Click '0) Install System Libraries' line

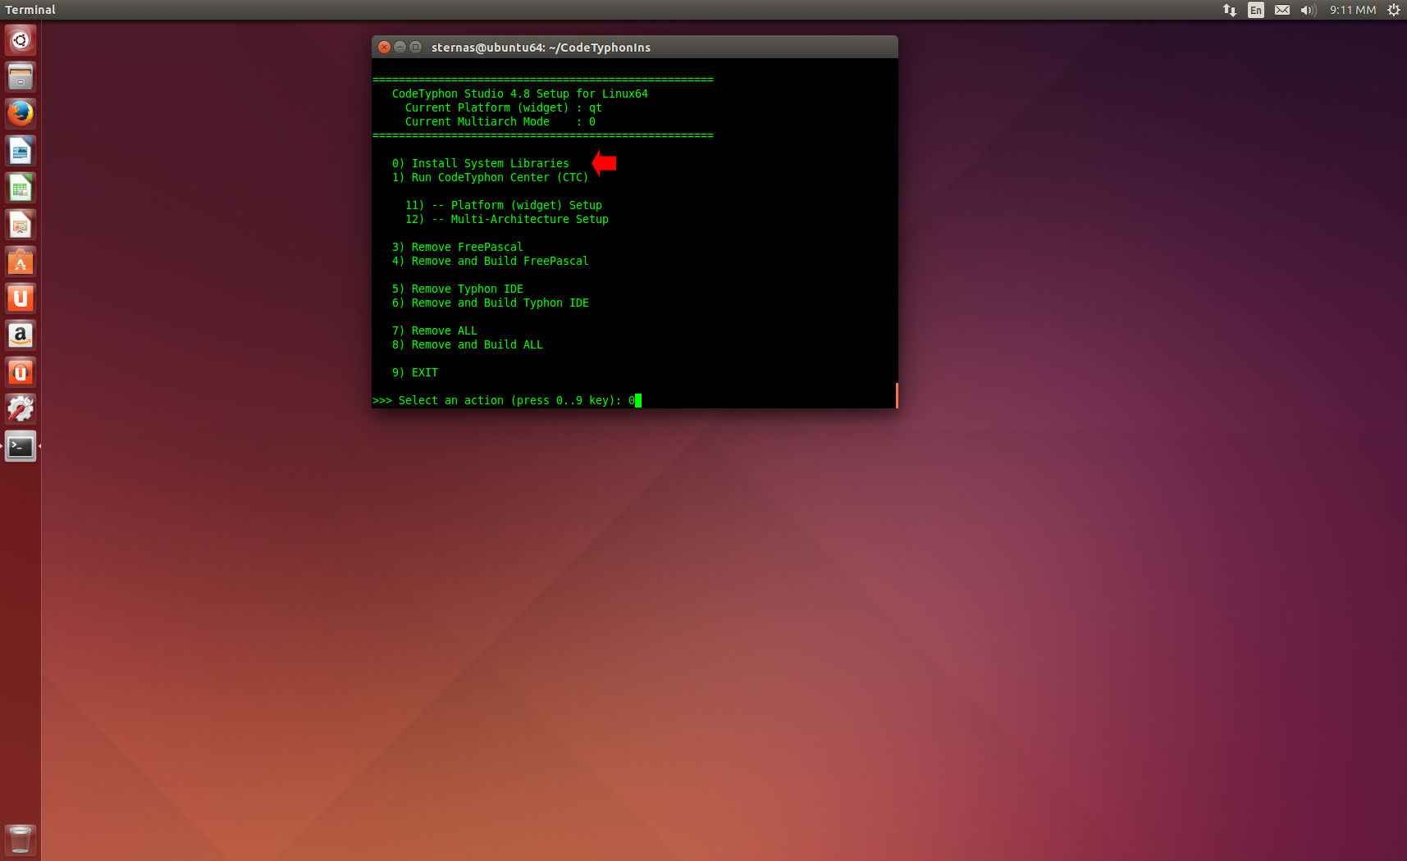tap(480, 163)
